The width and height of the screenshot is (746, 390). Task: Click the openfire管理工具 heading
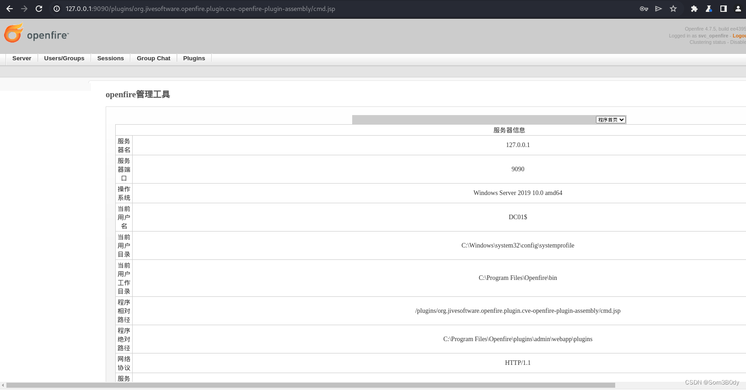pyautogui.click(x=138, y=95)
